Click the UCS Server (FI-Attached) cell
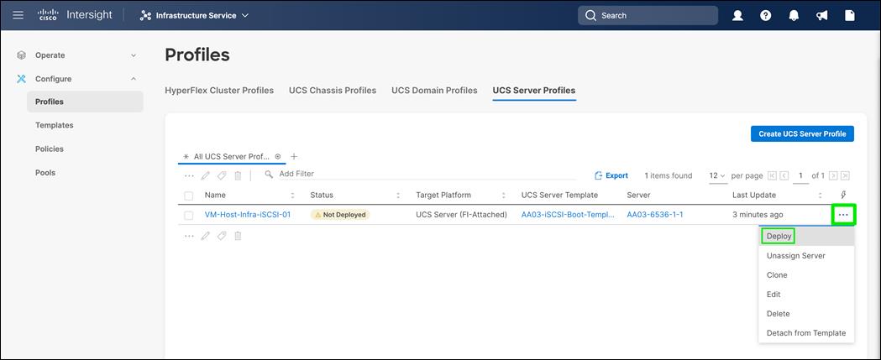The width and height of the screenshot is (881, 360). (461, 215)
